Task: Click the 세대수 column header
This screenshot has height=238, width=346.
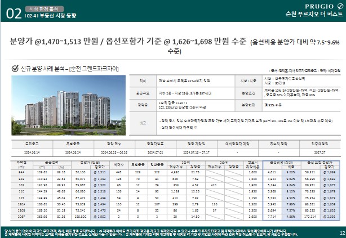Action: pyautogui.click(x=119, y=165)
